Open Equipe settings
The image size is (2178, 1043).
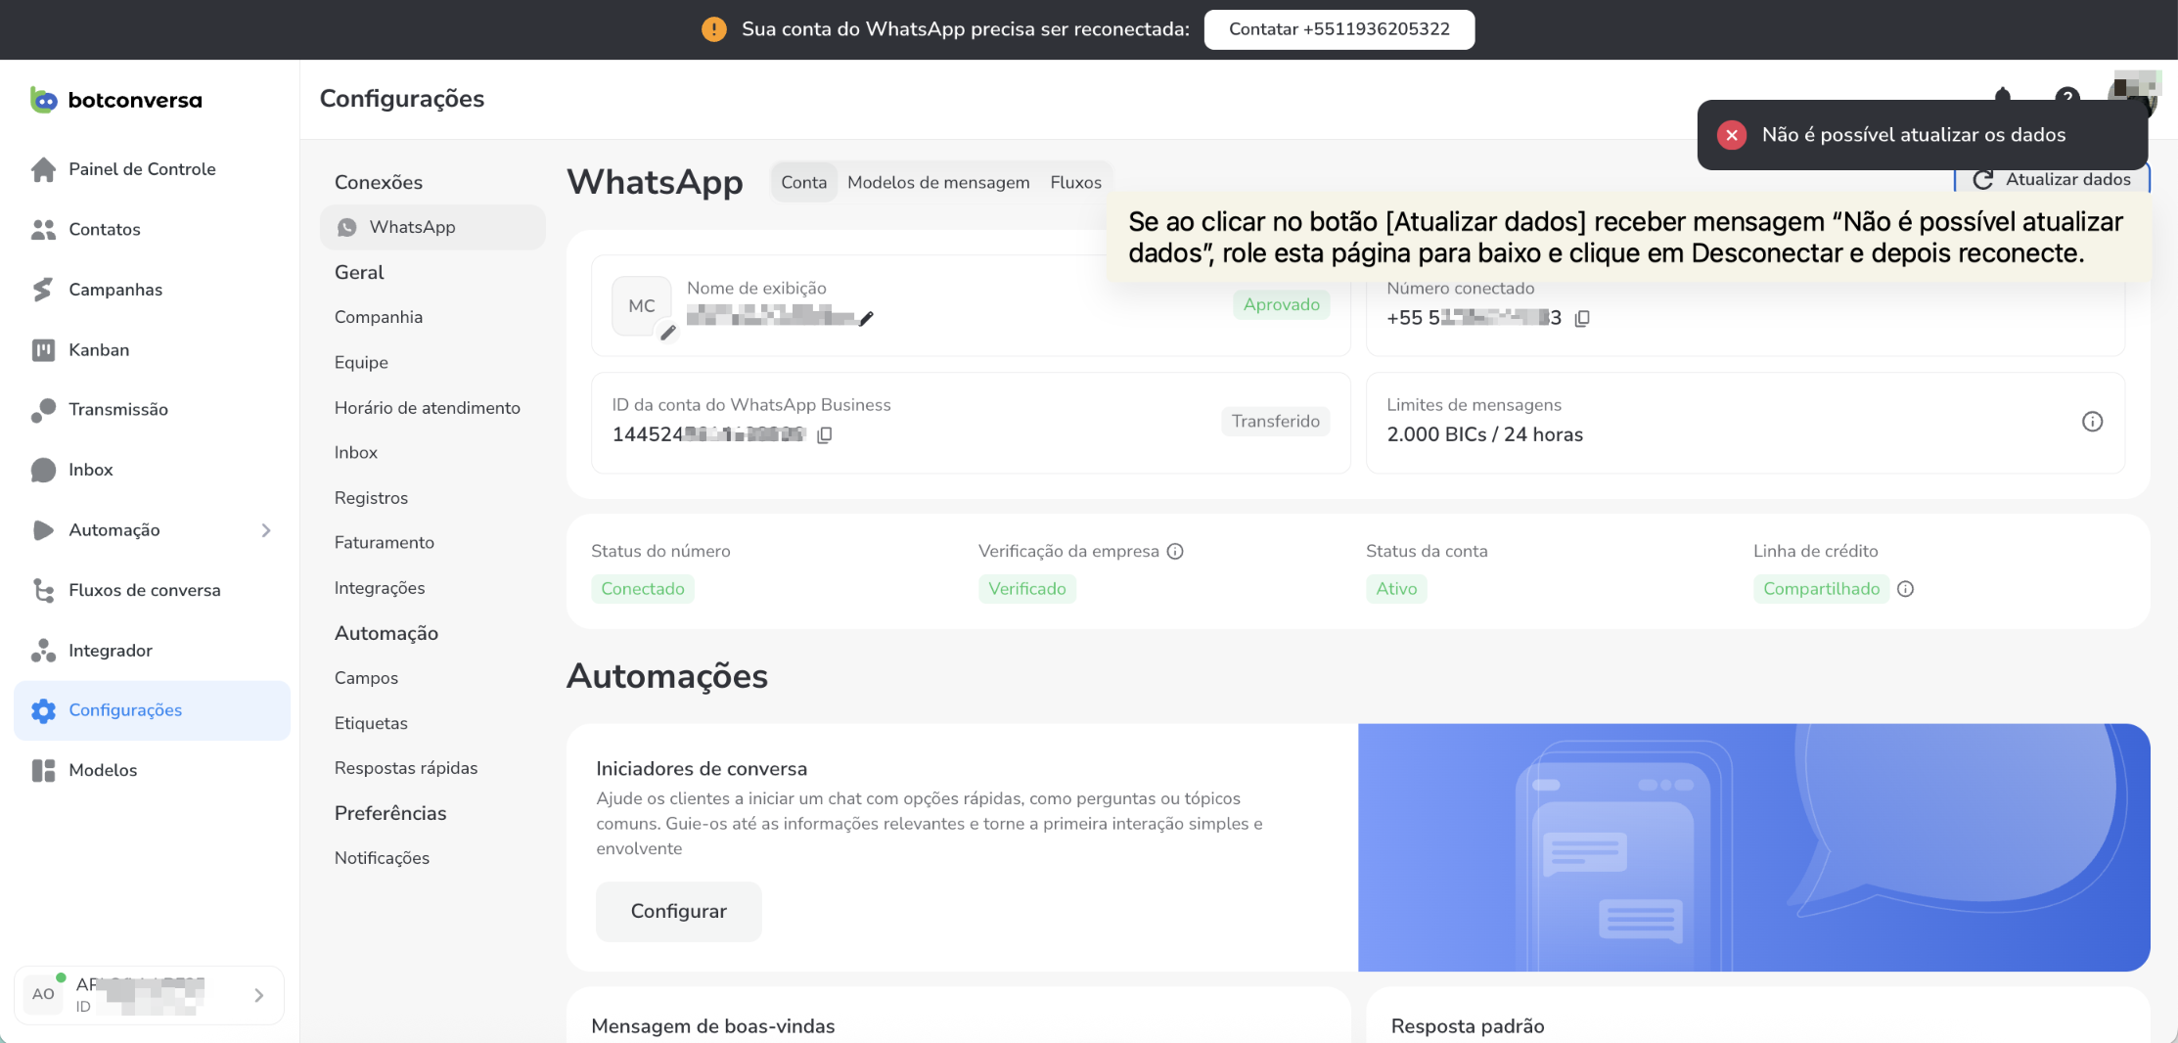point(361,362)
